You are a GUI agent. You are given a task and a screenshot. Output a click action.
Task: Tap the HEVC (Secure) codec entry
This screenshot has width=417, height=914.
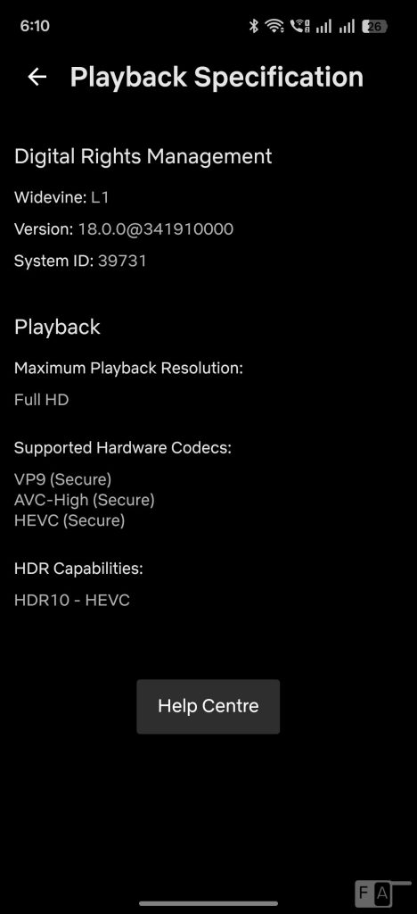(x=69, y=520)
